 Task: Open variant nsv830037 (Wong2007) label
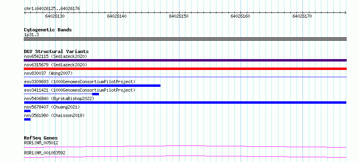[48, 73]
